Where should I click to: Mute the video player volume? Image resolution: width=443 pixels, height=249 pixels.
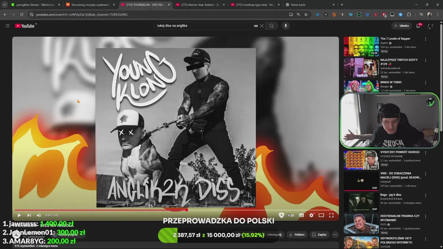39,215
